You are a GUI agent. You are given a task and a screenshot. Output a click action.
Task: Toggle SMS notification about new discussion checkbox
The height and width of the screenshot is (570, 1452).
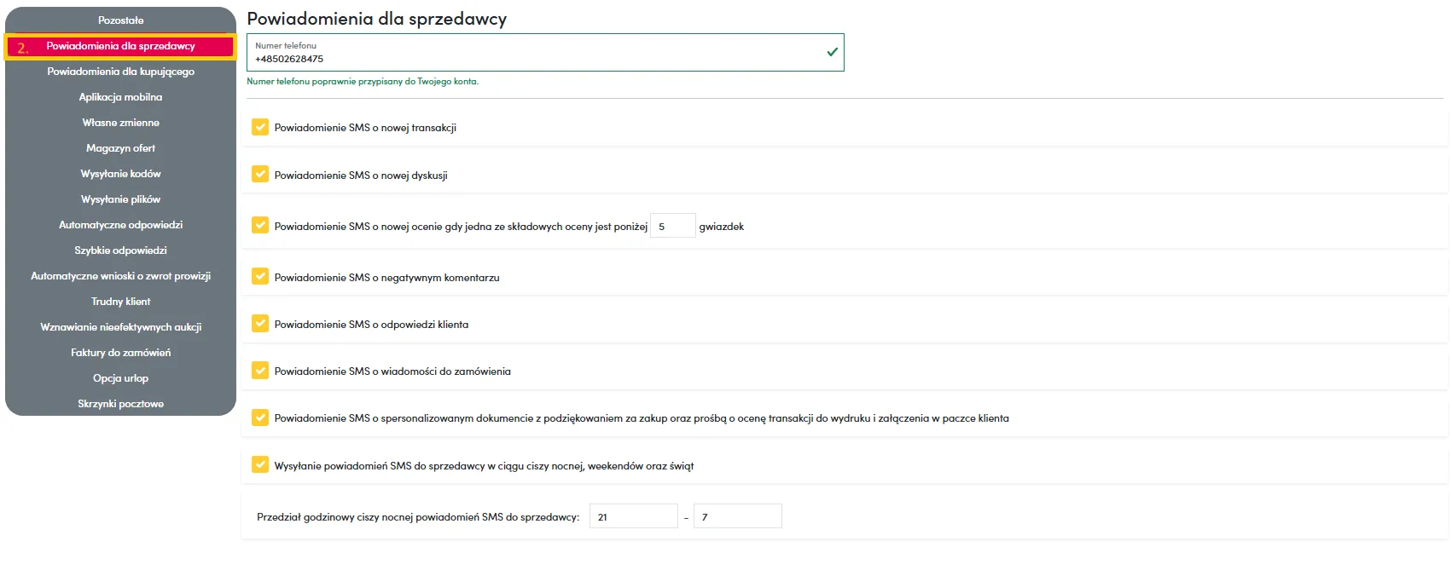coord(260,175)
